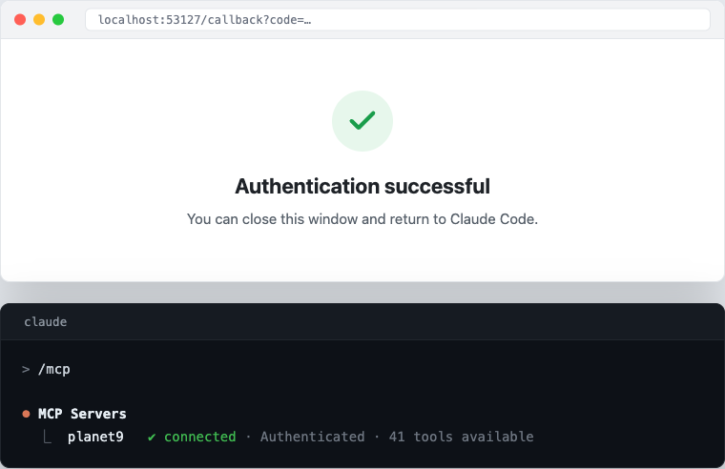Click the yellow minimize window button

click(x=39, y=19)
